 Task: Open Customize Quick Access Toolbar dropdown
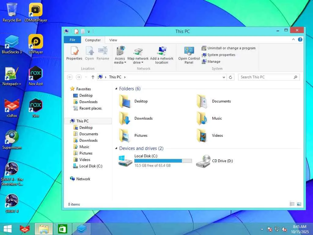click(89, 32)
